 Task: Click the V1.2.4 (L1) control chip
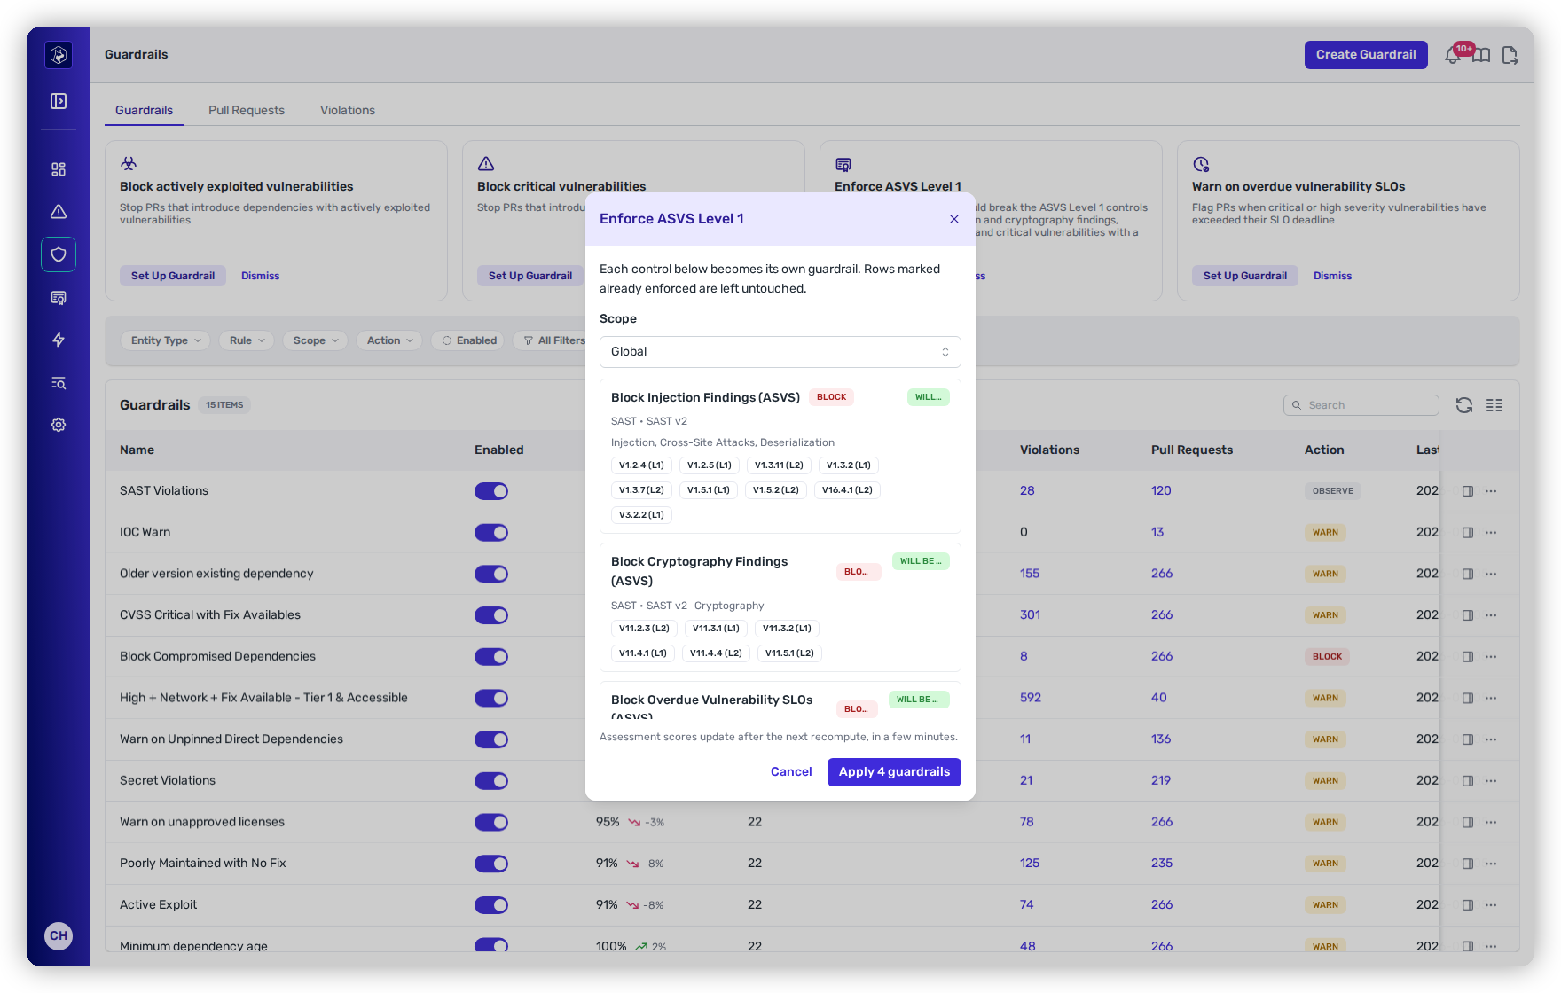click(x=641, y=465)
